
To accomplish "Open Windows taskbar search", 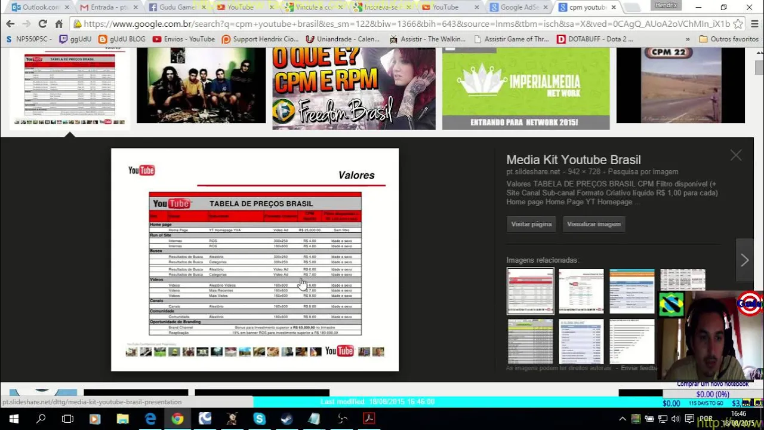I will (41, 419).
